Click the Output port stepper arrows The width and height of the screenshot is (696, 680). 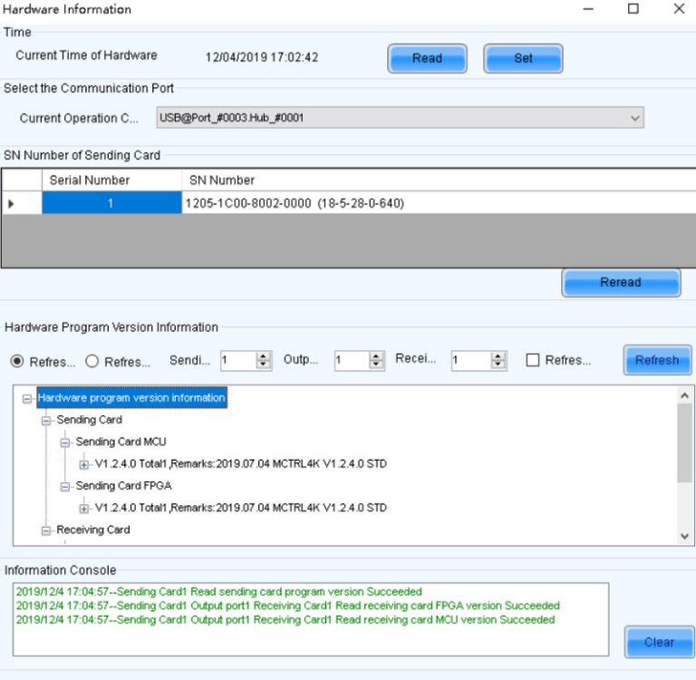tap(377, 361)
